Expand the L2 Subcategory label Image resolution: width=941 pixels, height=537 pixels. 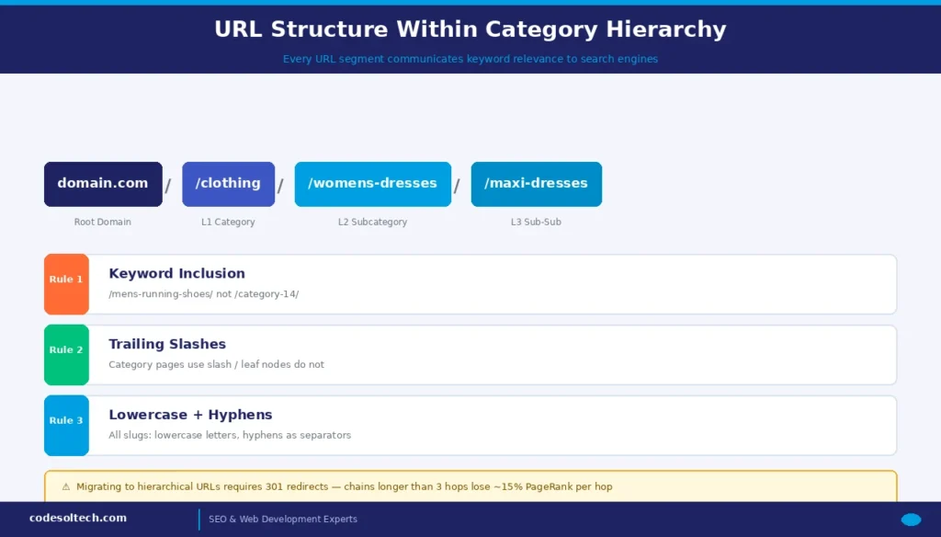[x=372, y=222]
